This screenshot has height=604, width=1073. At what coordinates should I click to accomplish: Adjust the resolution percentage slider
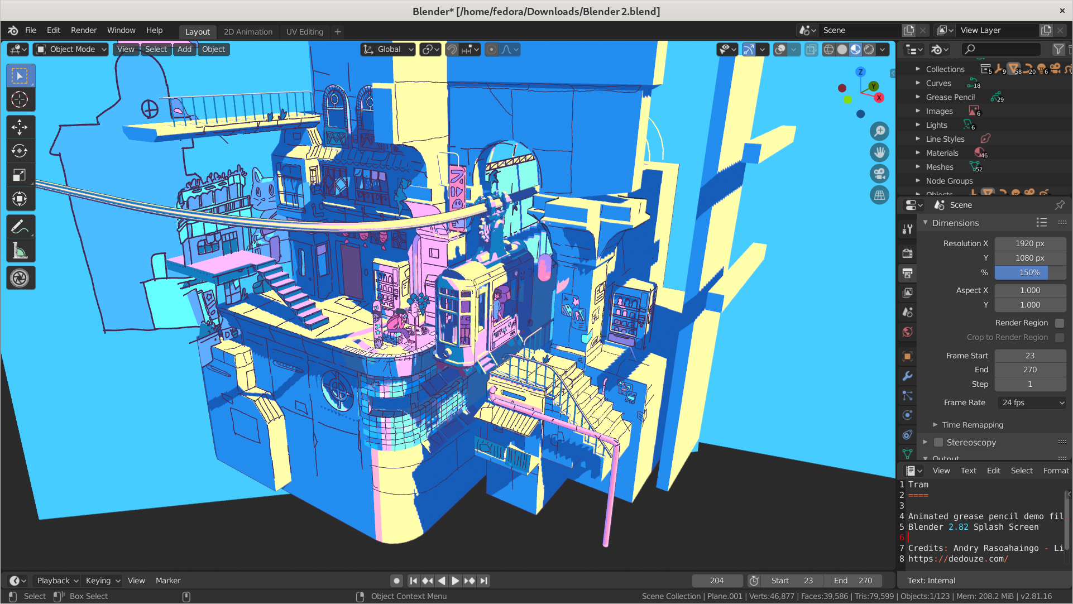click(1029, 272)
